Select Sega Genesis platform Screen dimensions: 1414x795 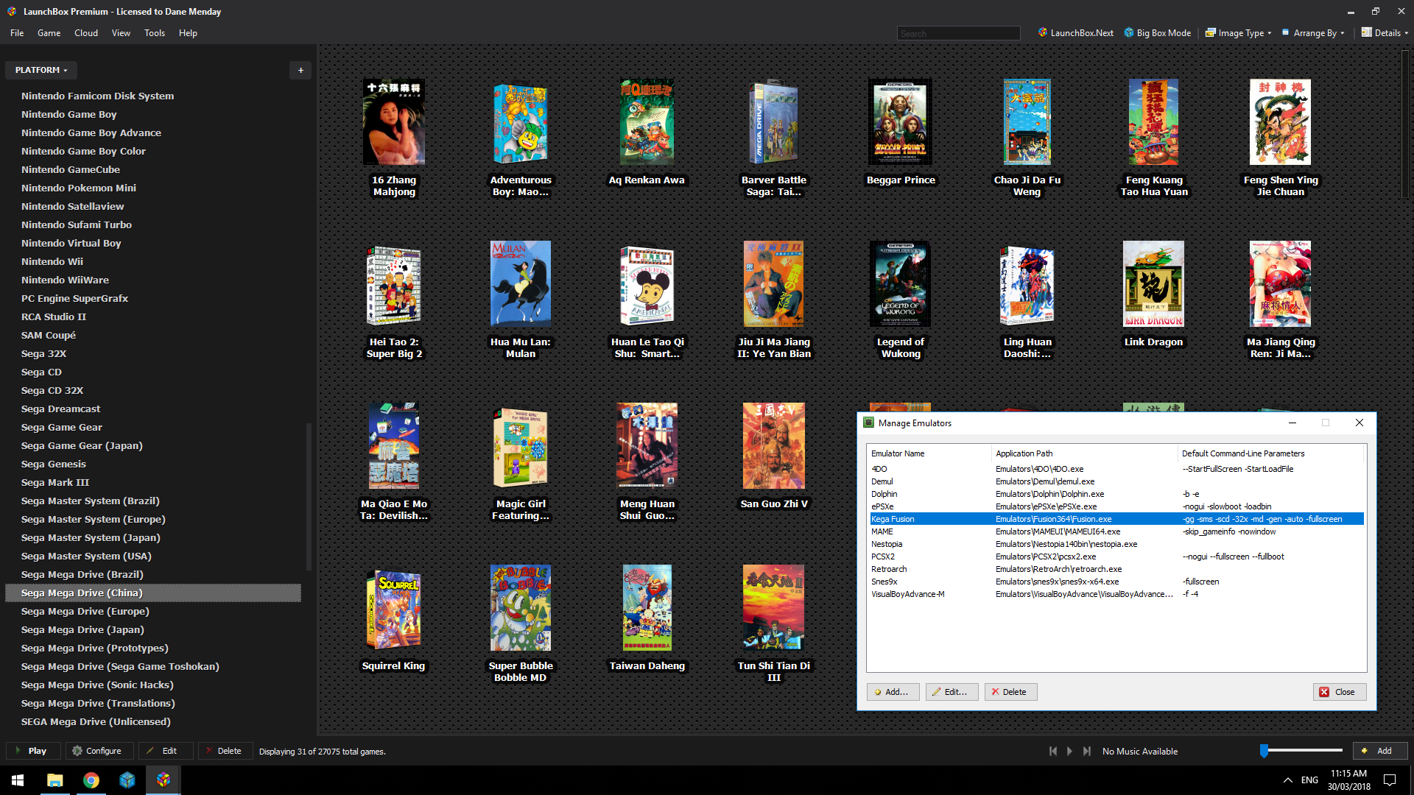click(x=153, y=464)
